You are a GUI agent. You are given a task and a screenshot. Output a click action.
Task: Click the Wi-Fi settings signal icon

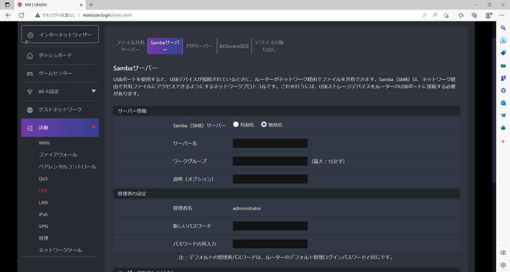pos(29,92)
